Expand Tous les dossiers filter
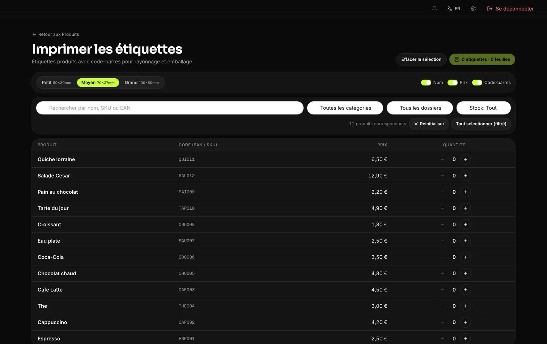The width and height of the screenshot is (547, 344). tap(420, 108)
